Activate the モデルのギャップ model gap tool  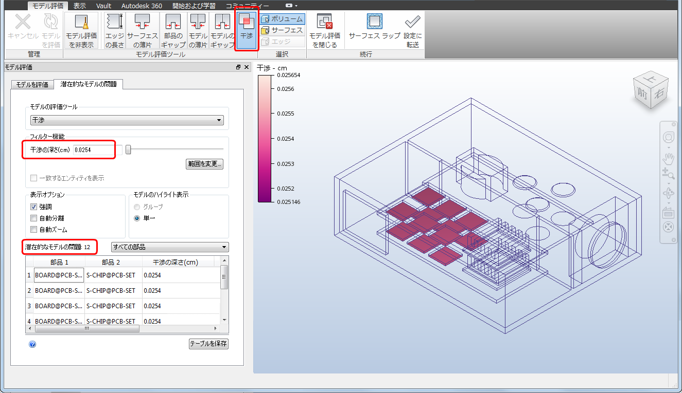tap(222, 31)
